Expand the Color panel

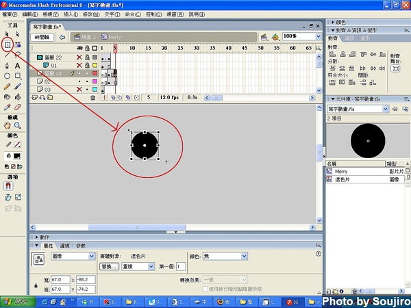click(333, 23)
